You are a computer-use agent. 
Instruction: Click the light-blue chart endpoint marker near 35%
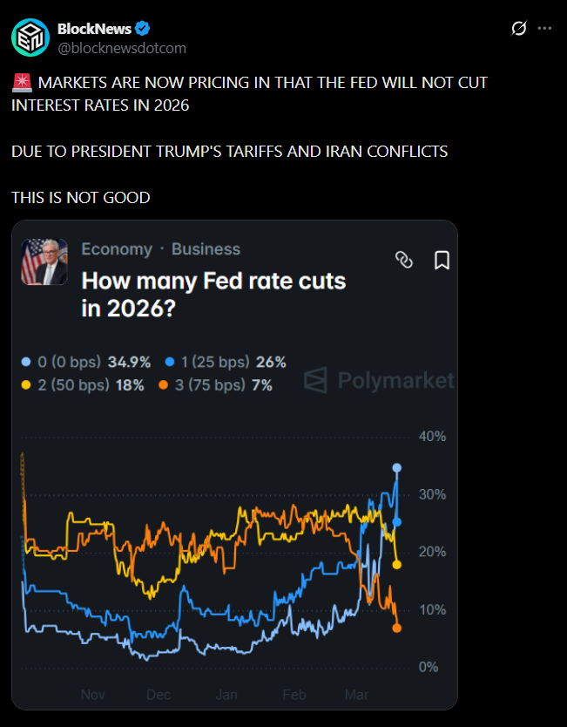[x=397, y=468]
